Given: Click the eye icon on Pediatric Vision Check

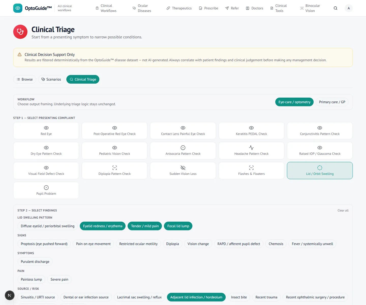Looking at the screenshot, I should click(x=115, y=148).
